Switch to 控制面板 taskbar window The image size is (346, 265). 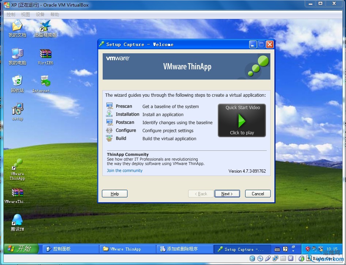click(x=70, y=249)
